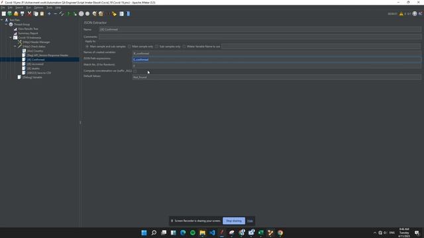Click Stop sharing button
The width and height of the screenshot is (424, 238).
tap(234, 221)
